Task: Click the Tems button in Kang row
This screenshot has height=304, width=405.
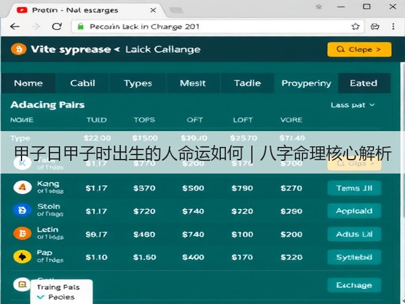Action: [354, 188]
